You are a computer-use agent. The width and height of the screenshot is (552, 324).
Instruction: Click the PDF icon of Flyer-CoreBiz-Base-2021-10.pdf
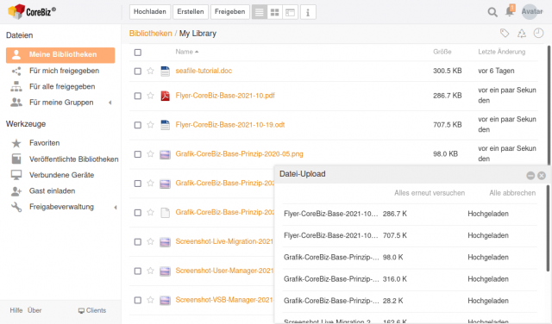click(x=165, y=96)
